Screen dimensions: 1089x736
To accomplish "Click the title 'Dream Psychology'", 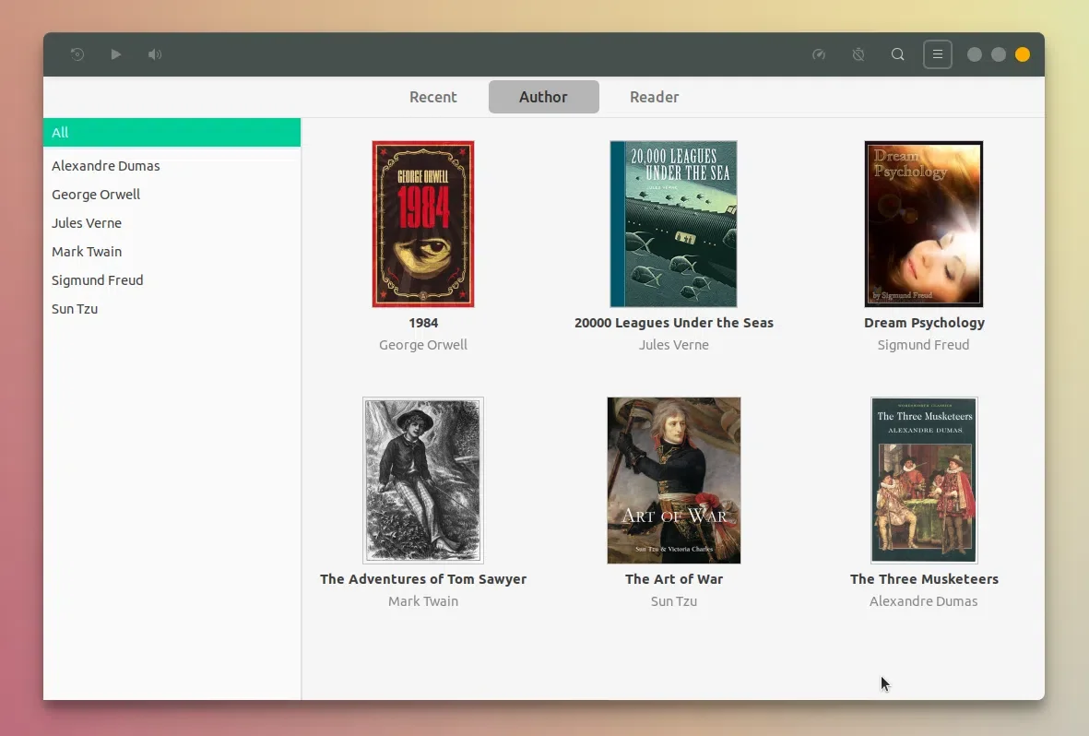I will (x=924, y=323).
